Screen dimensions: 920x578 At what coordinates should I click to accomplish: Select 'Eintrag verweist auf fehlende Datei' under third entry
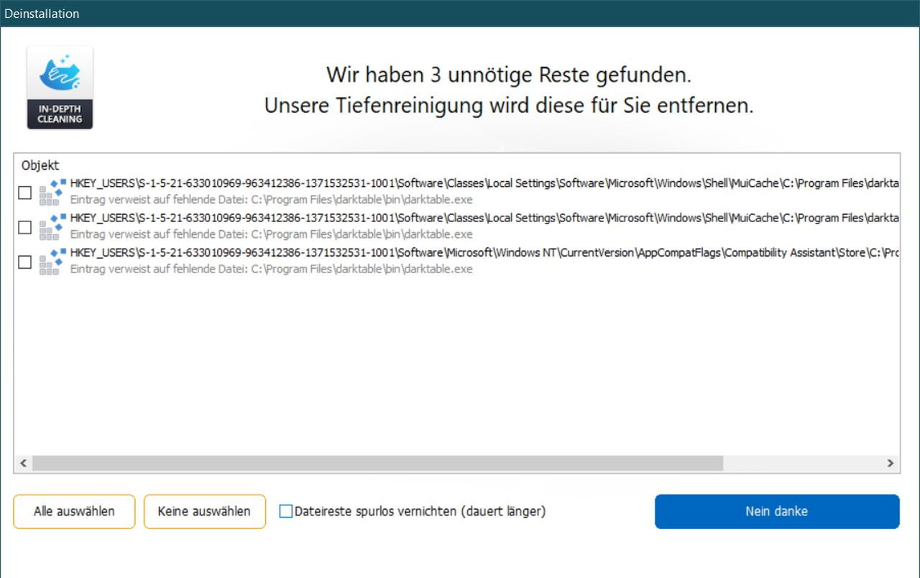[x=272, y=269]
